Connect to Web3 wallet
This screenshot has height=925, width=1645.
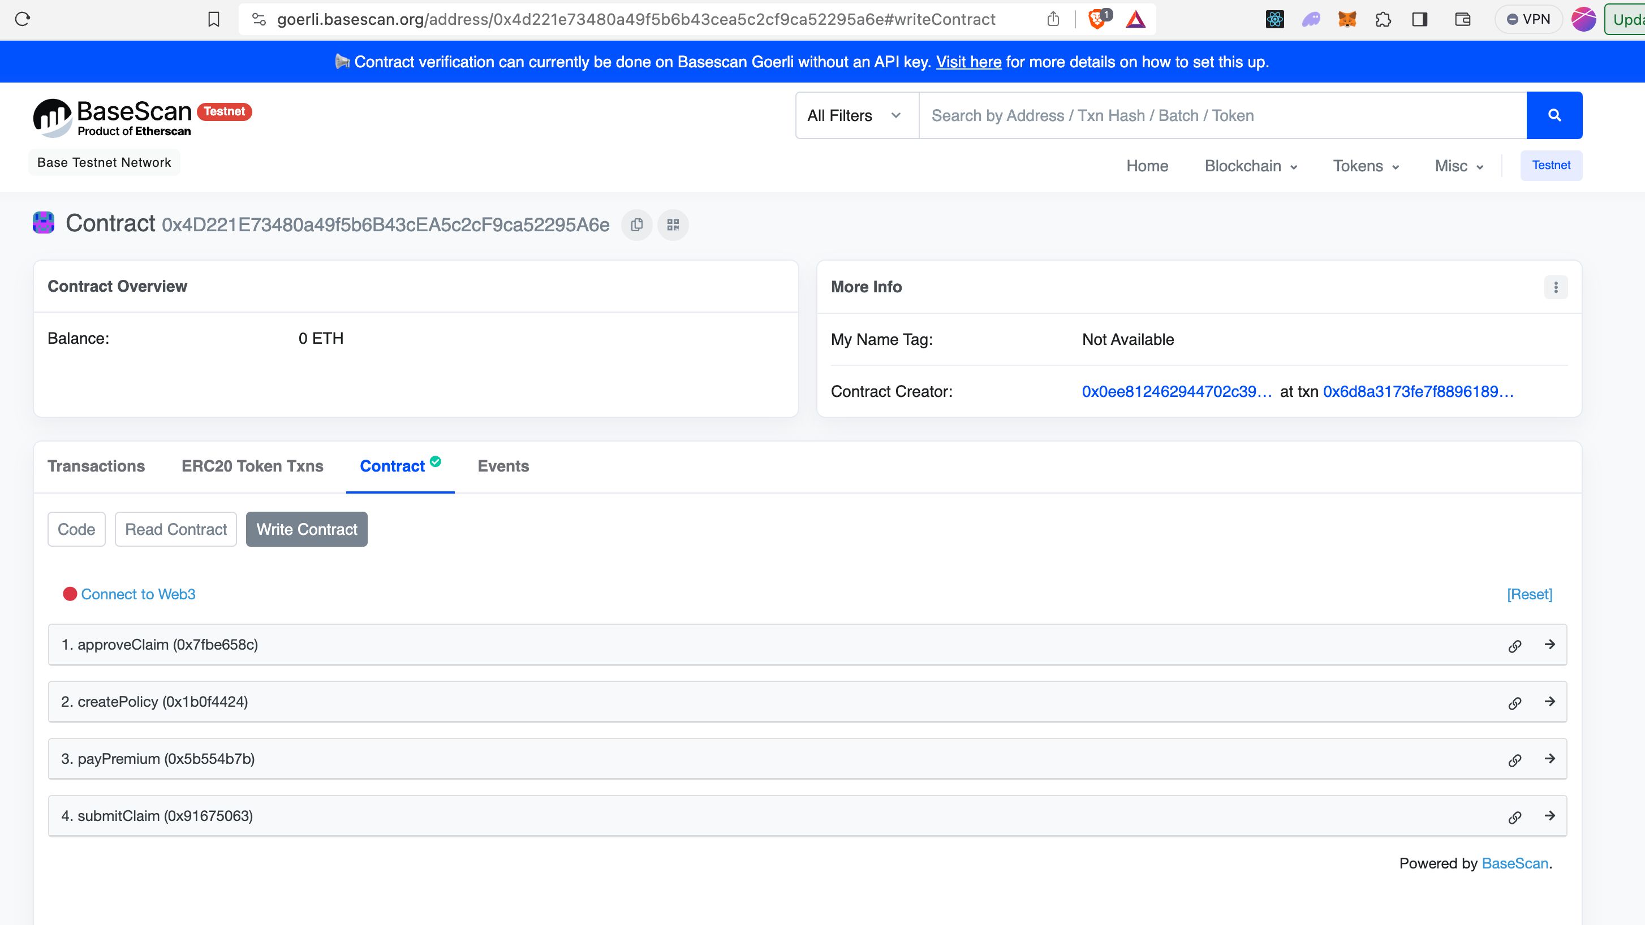point(137,593)
